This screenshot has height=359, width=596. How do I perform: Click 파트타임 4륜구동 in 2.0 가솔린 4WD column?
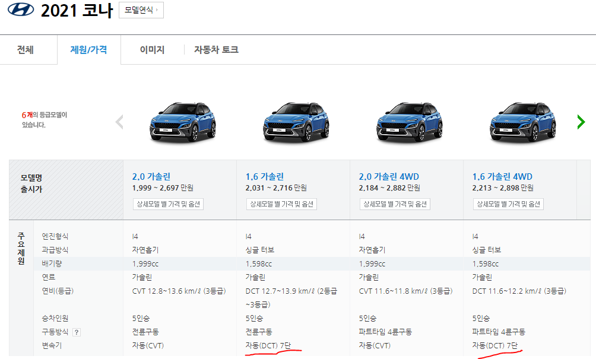click(x=385, y=332)
